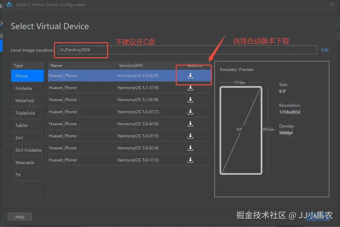Screen dimensions: 340x227
Task: Select the 2in1 Foldable device type
Action: 27,150
